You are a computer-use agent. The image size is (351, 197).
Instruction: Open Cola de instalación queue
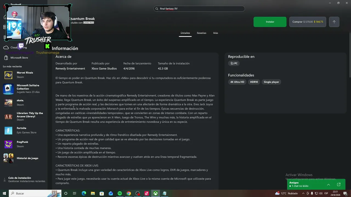click(x=25, y=179)
